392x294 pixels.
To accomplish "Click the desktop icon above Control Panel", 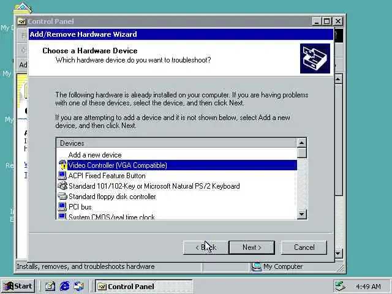I will pos(23,8).
